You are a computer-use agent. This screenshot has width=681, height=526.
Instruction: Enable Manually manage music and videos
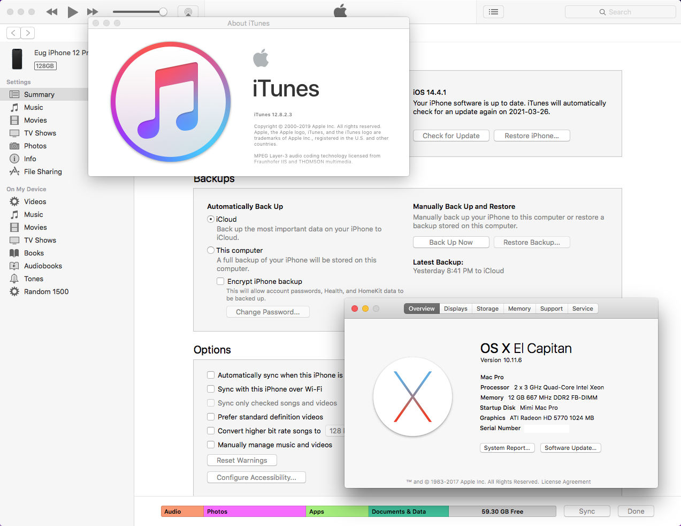coord(211,445)
